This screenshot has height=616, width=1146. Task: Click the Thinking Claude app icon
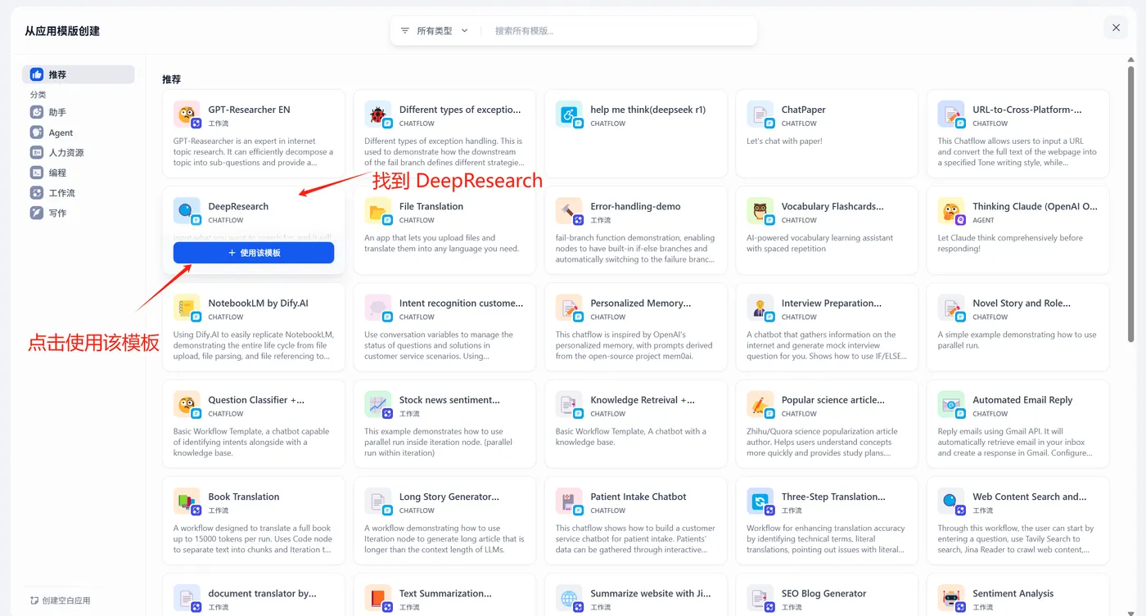[x=951, y=210]
